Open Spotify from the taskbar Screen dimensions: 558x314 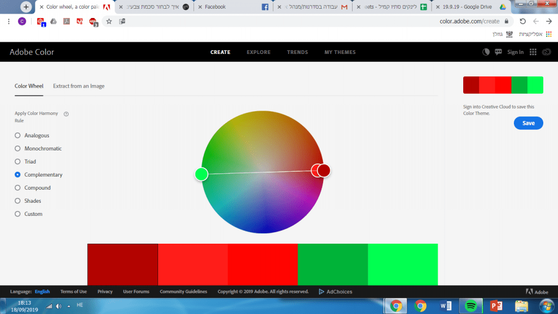470,306
